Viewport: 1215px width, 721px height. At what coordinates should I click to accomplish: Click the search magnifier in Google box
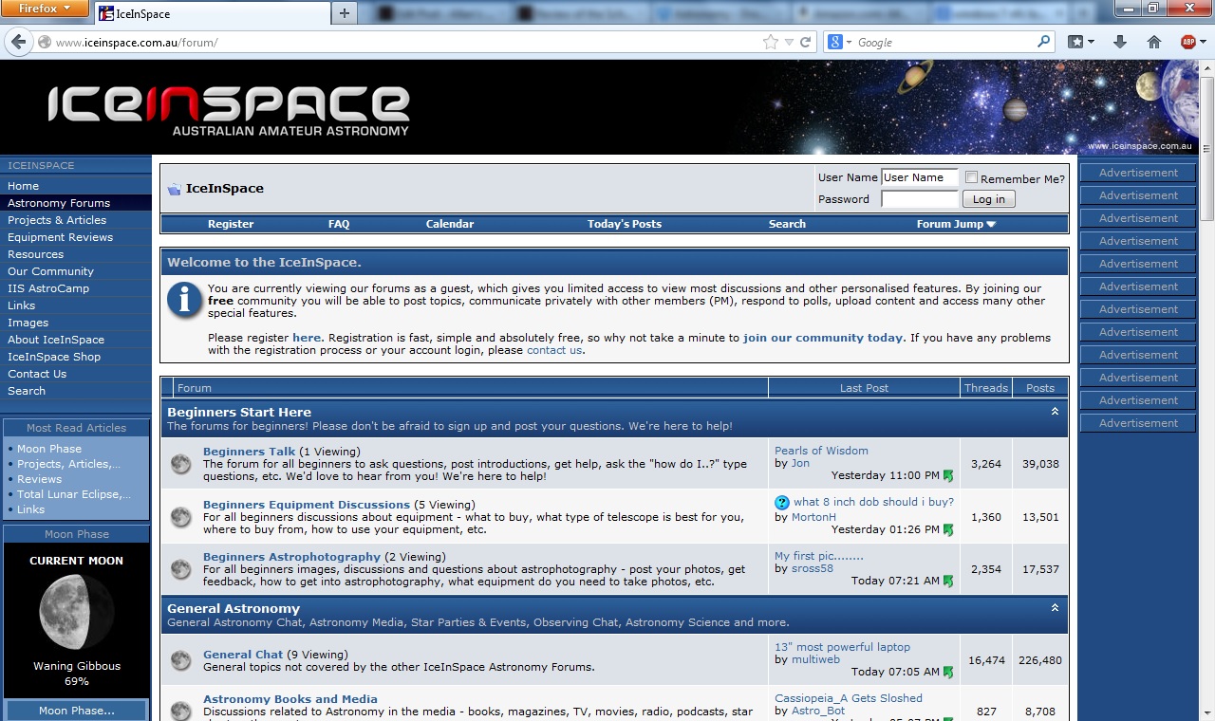1044,42
